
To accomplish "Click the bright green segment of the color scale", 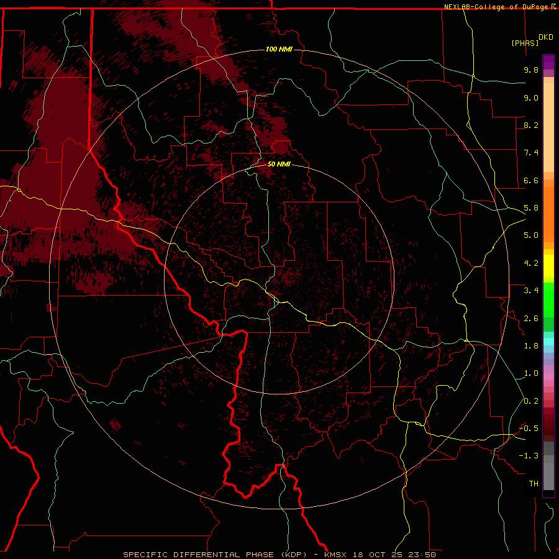I will pos(548,299).
